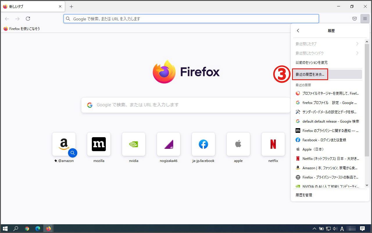Open Netflix (ネットフリックス) 日本 history entry
This screenshot has height=233, width=372.
327,159
